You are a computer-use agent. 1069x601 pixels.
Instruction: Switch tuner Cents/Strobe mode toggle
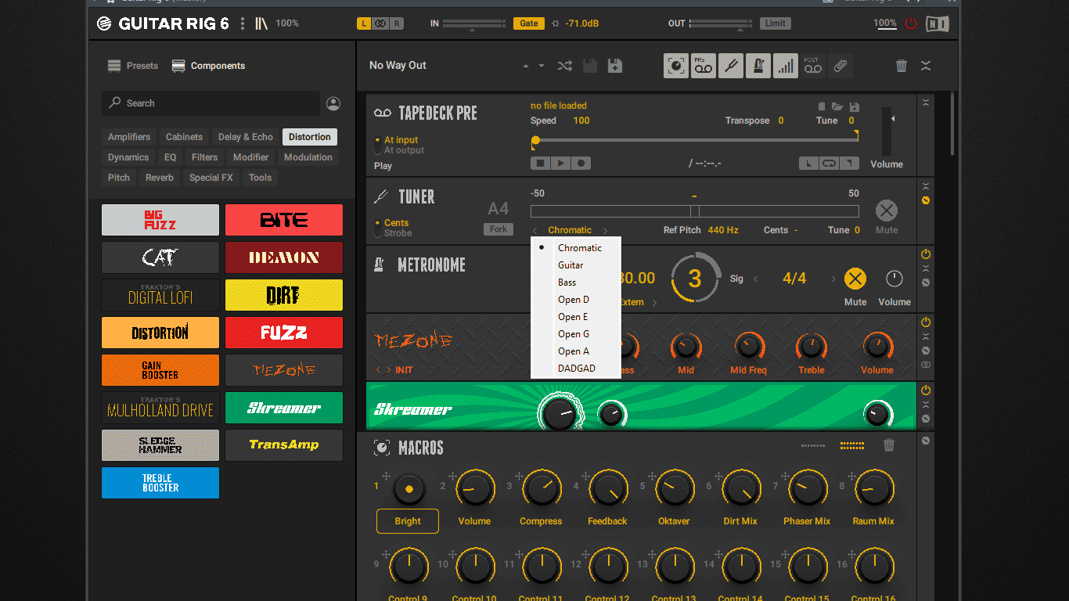point(378,228)
